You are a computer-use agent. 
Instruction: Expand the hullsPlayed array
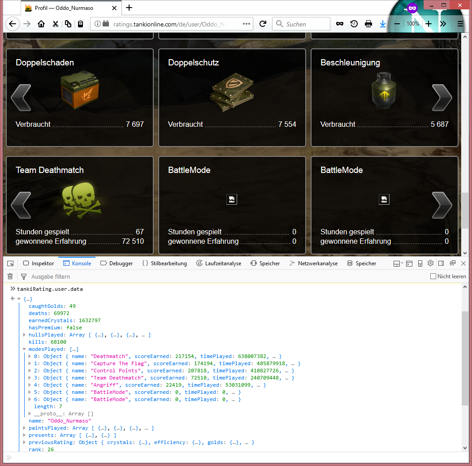[24, 335]
